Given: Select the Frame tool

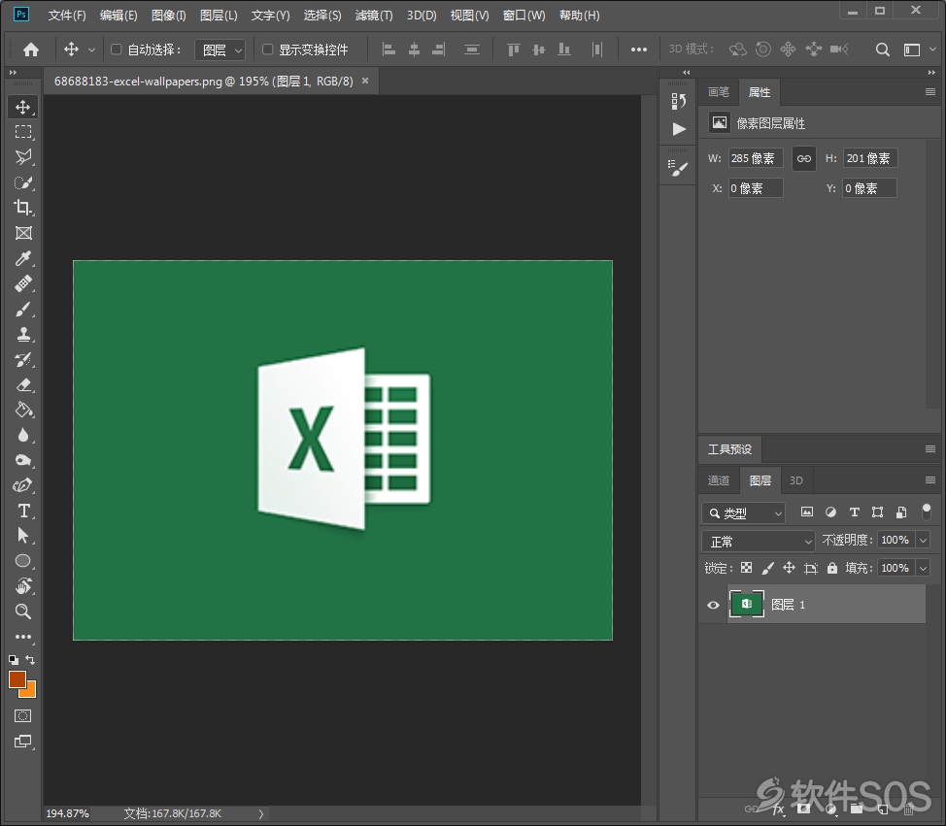Looking at the screenshot, I should (23, 233).
